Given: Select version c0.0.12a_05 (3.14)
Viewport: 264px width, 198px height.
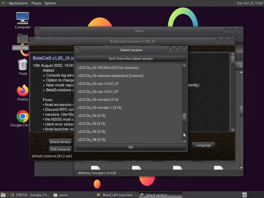Looking at the screenshot, I should pos(129,123).
